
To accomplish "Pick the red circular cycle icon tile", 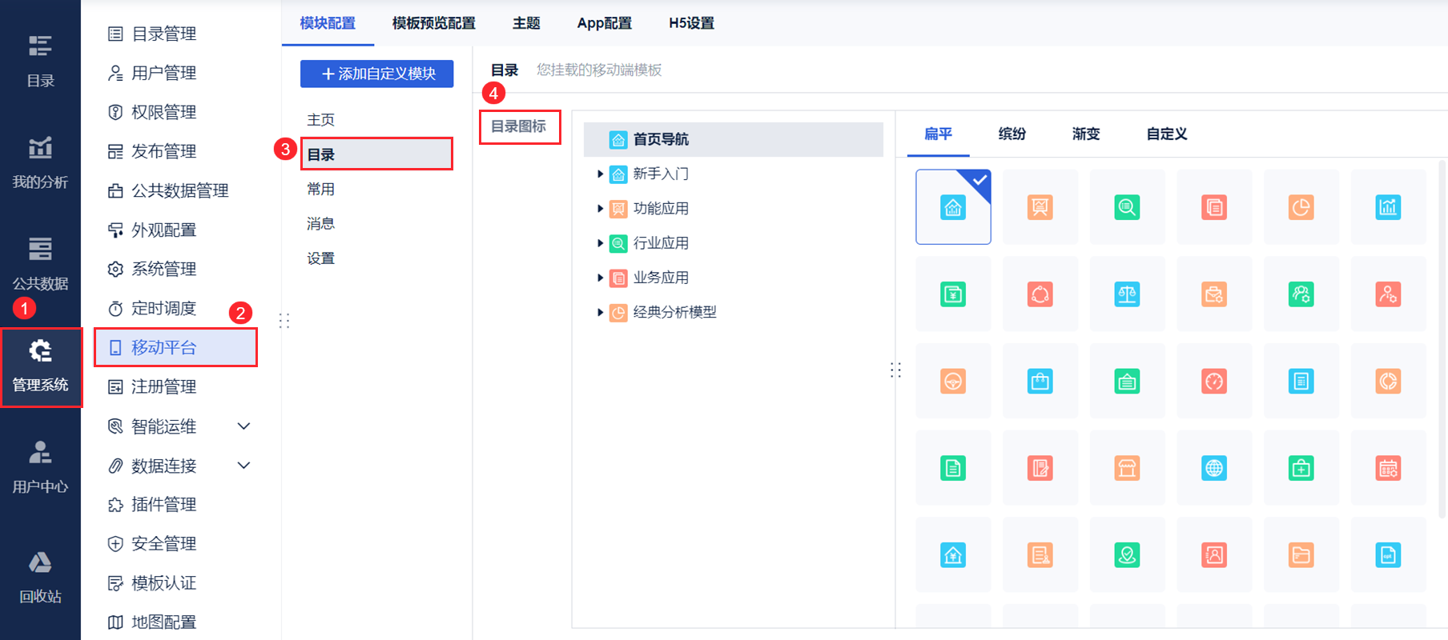I will (x=1040, y=294).
